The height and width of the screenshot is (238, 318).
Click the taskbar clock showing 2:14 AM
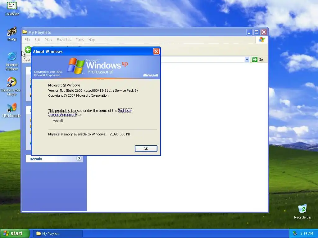(x=307, y=234)
